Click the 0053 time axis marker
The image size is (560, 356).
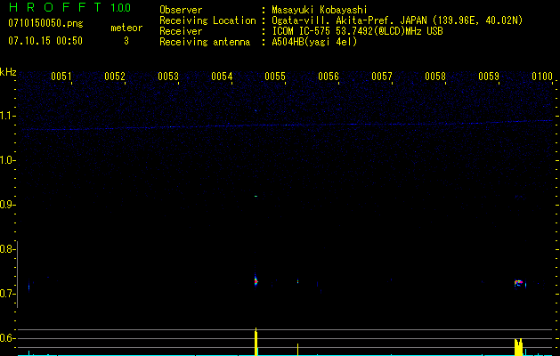coord(168,77)
